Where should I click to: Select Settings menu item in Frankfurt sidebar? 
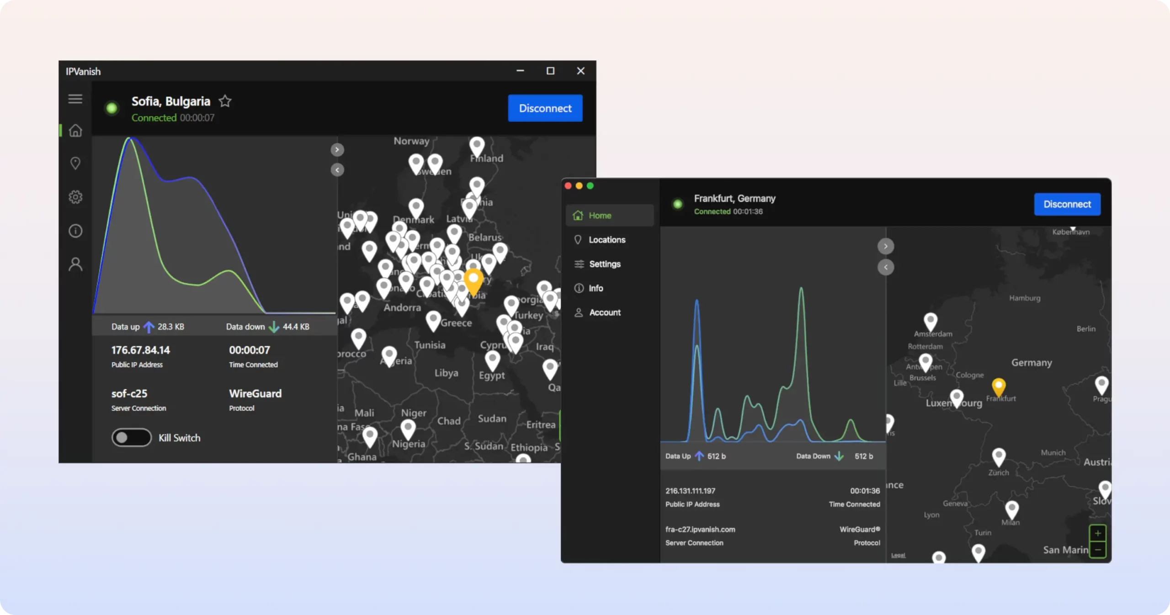coord(605,263)
